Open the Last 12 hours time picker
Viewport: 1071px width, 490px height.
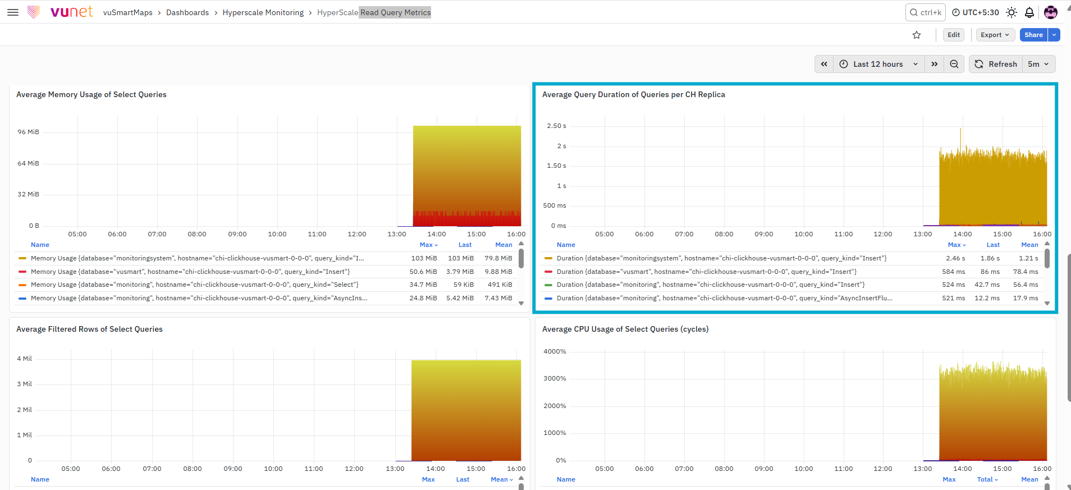tap(878, 64)
